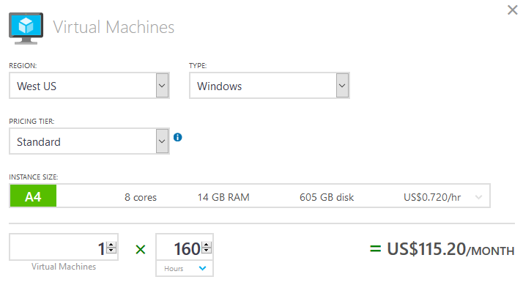Increment the hours value with up arrow
The height and width of the screenshot is (296, 523).
[207, 245]
